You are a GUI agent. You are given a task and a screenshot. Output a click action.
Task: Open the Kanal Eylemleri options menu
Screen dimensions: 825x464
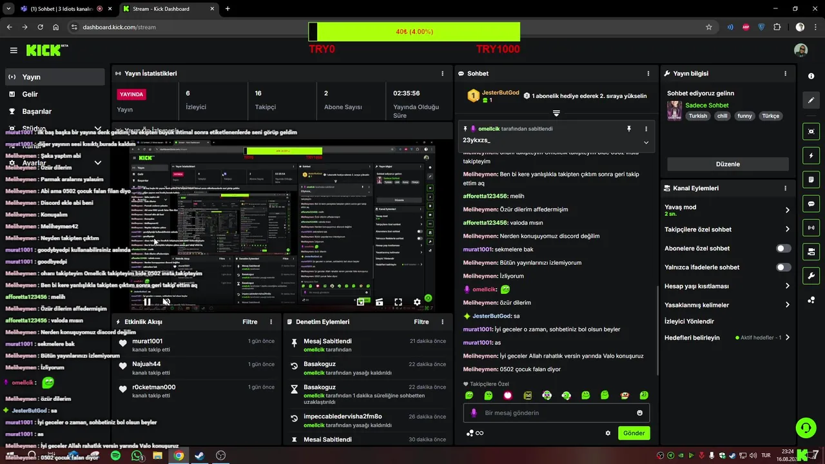pyautogui.click(x=785, y=188)
